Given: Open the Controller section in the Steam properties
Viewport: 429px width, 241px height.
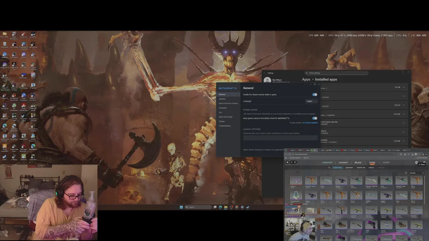Looking at the screenshot, I should (223, 108).
